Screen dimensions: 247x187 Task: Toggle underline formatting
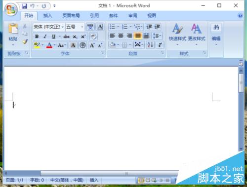coord(53,37)
